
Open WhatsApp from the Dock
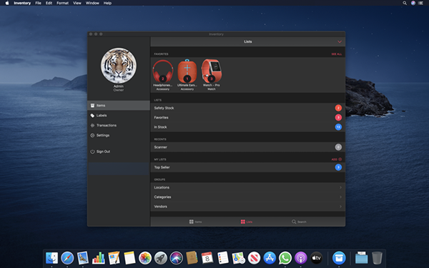coord(285,258)
